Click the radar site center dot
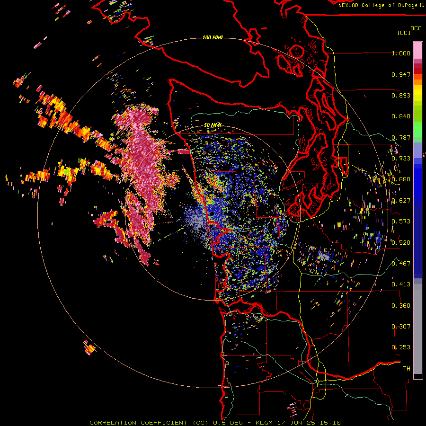426x426 pixels. click(212, 214)
